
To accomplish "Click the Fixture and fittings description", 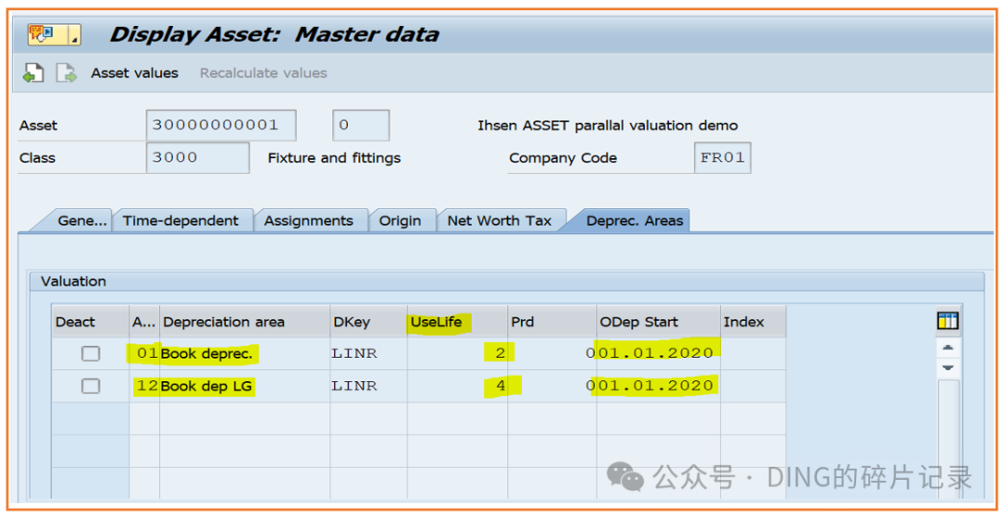I will (334, 158).
